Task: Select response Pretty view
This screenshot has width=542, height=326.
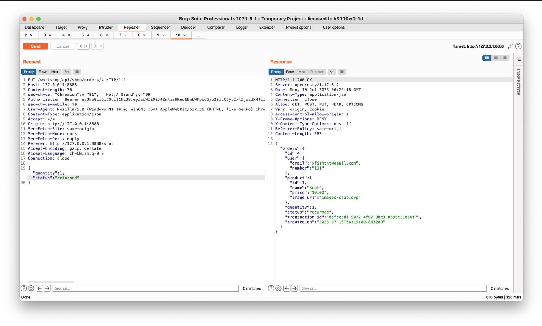Action: (x=276, y=72)
